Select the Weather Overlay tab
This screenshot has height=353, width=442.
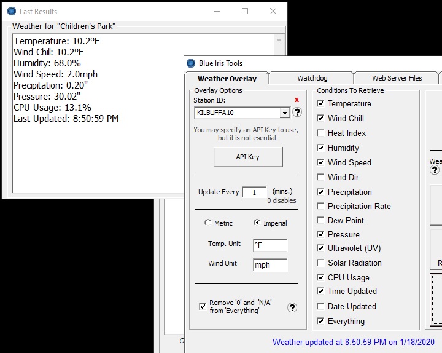coord(227,79)
